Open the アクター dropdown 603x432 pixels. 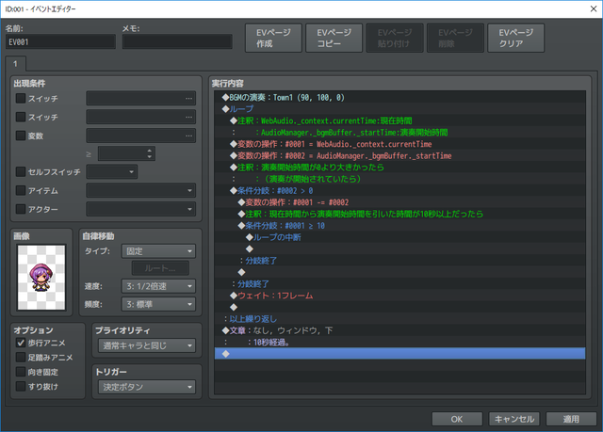140,209
